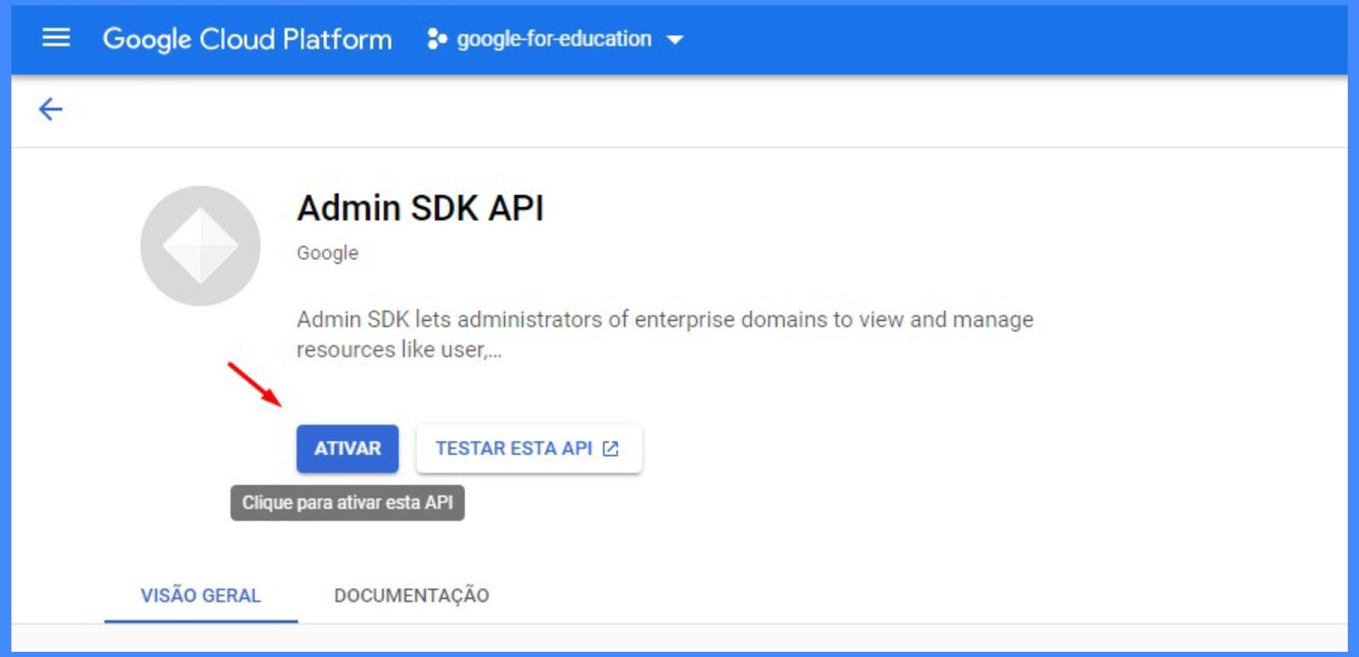Click the ATIVAR button
This screenshot has width=1359, height=657.
coord(347,448)
